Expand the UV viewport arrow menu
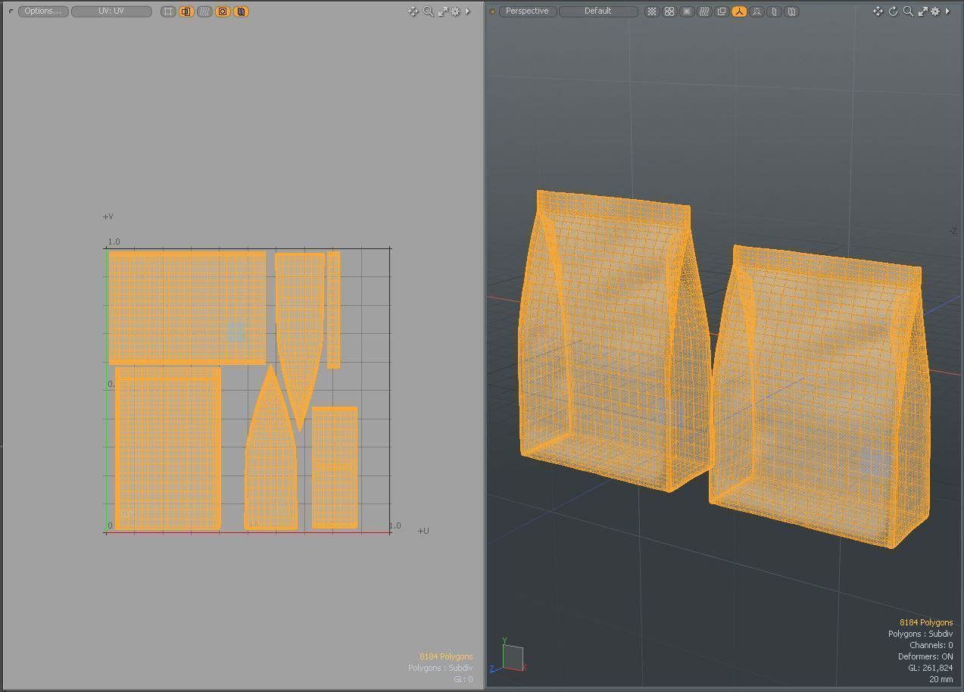964x692 pixels. [x=468, y=11]
